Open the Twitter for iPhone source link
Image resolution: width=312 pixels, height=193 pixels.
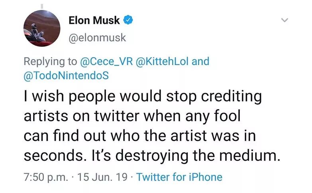[x=179, y=177]
